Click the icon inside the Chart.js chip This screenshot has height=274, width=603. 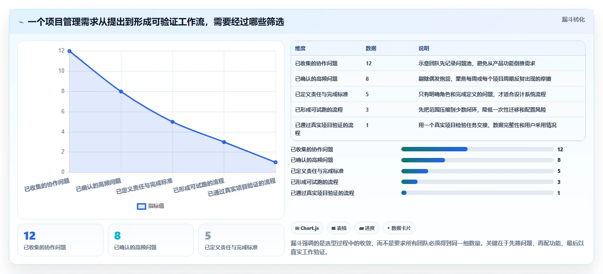pyautogui.click(x=297, y=228)
